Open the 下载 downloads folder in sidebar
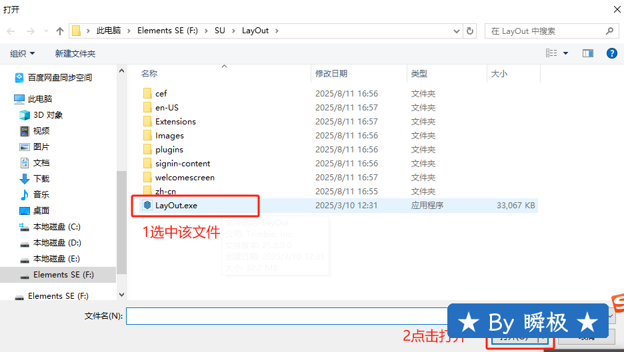624x352 pixels. pyautogui.click(x=41, y=179)
